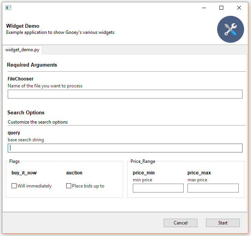
Task: Click into the query search string field
Action: click(x=125, y=148)
